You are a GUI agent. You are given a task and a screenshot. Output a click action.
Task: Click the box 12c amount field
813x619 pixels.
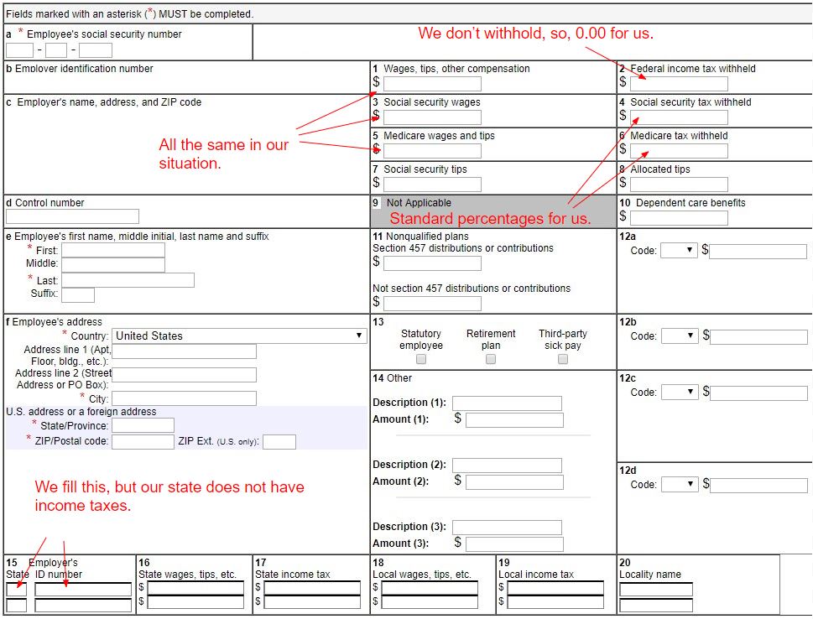click(758, 393)
